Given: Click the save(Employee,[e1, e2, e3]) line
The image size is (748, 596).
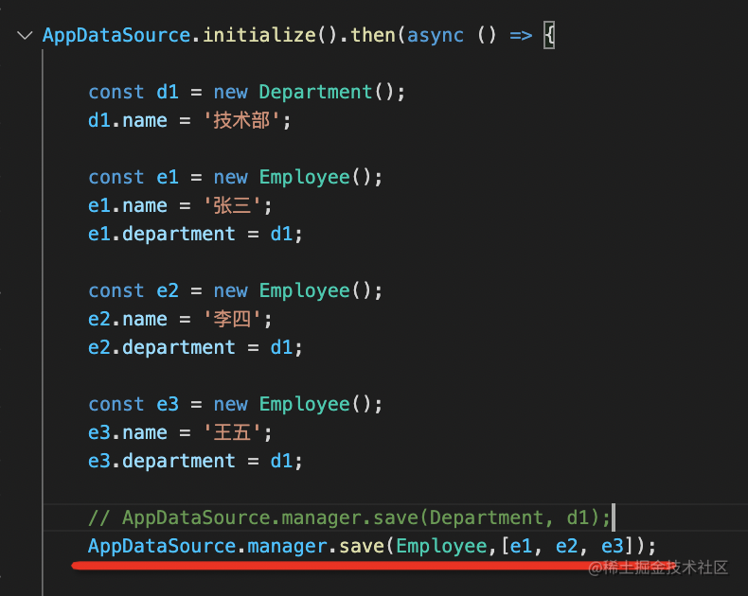Looking at the screenshot, I should 372,546.
